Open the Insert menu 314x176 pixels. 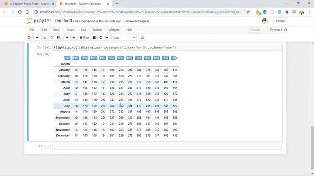pyautogui.click(x=70, y=30)
